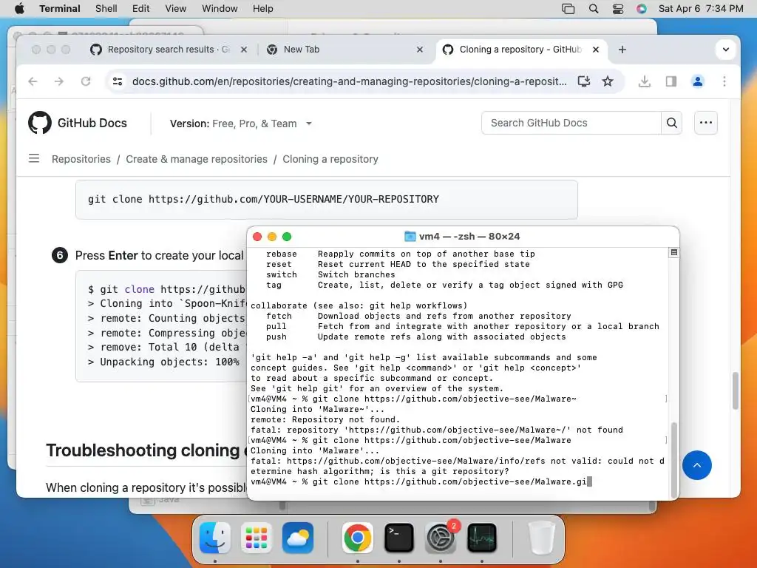Open the GitHub Docs ellipsis options menu

point(706,123)
